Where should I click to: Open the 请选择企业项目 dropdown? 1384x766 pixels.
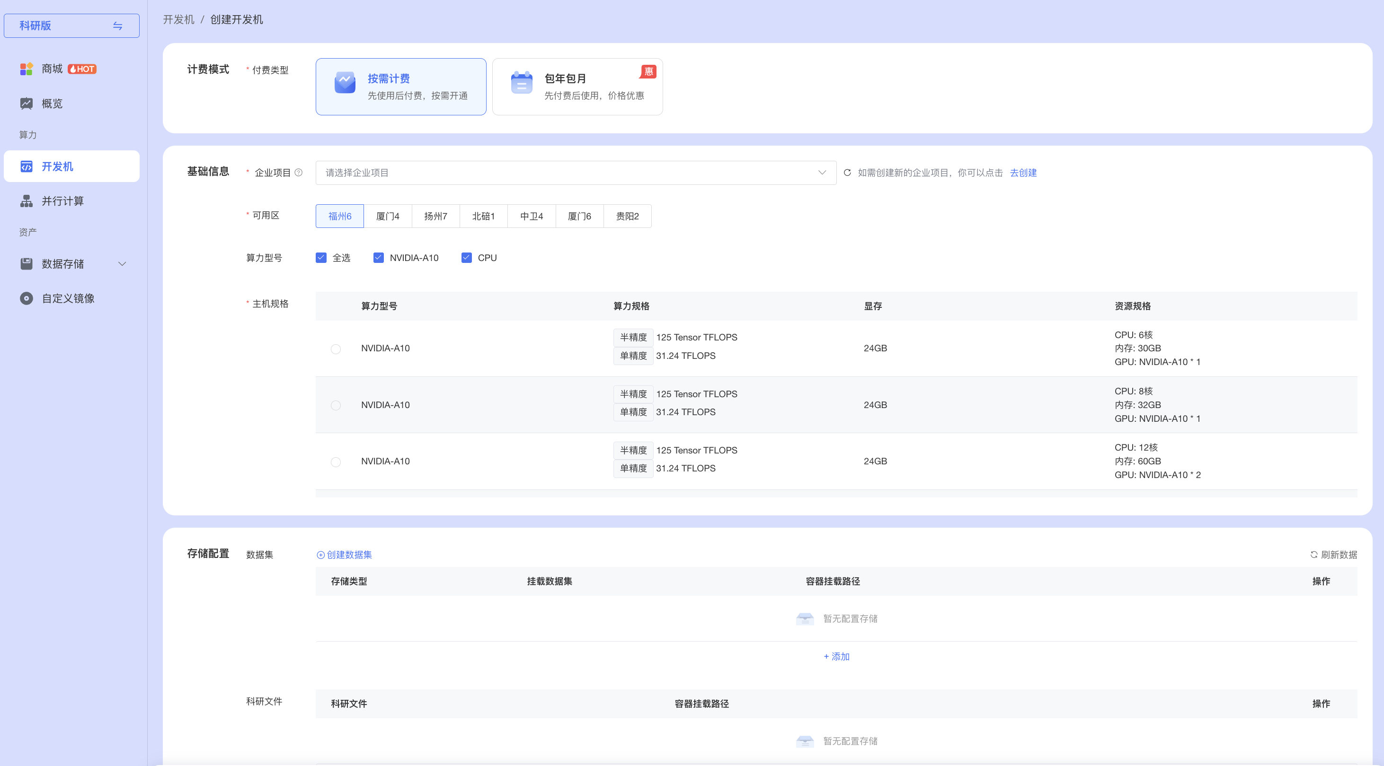click(576, 172)
